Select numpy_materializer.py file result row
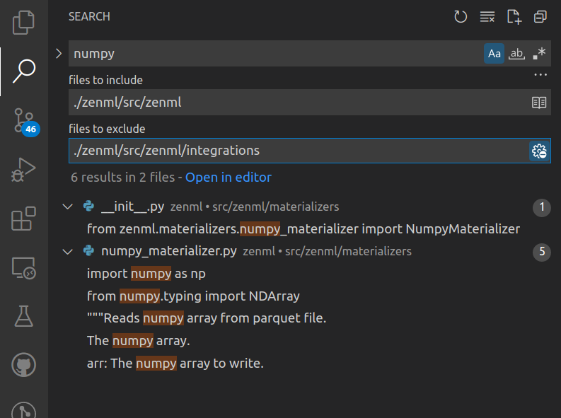 pyautogui.click(x=306, y=251)
